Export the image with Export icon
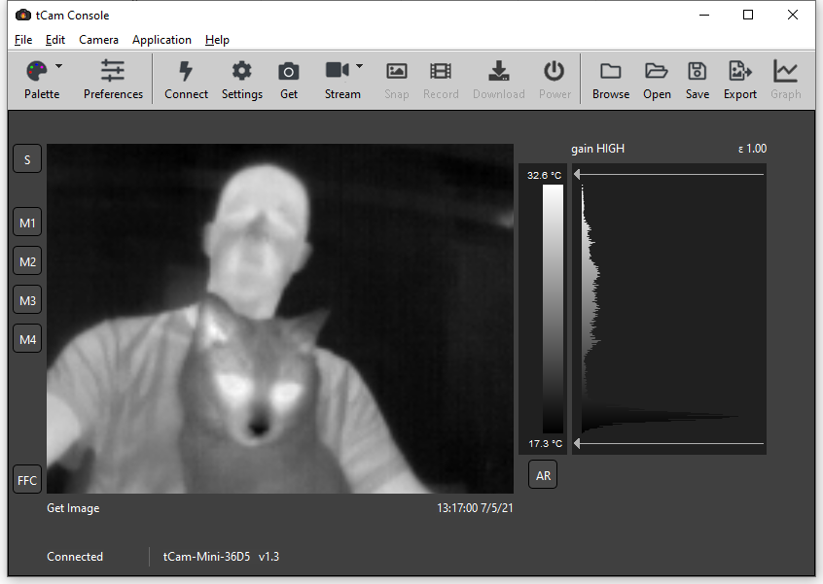 click(x=739, y=72)
